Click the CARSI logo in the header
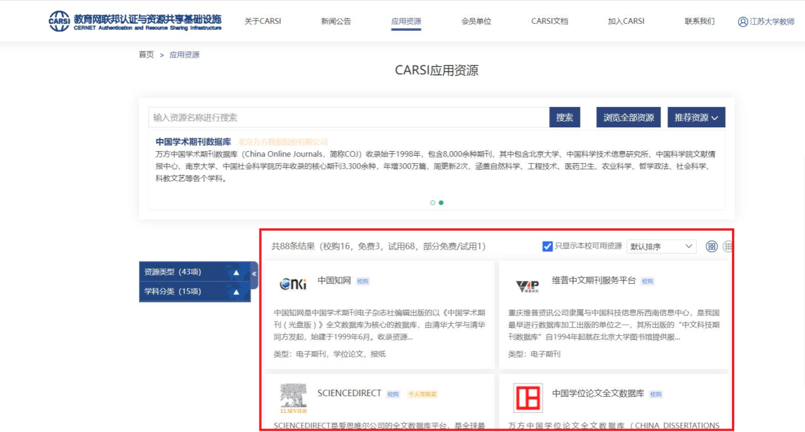This screenshot has height=432, width=805. (135, 21)
